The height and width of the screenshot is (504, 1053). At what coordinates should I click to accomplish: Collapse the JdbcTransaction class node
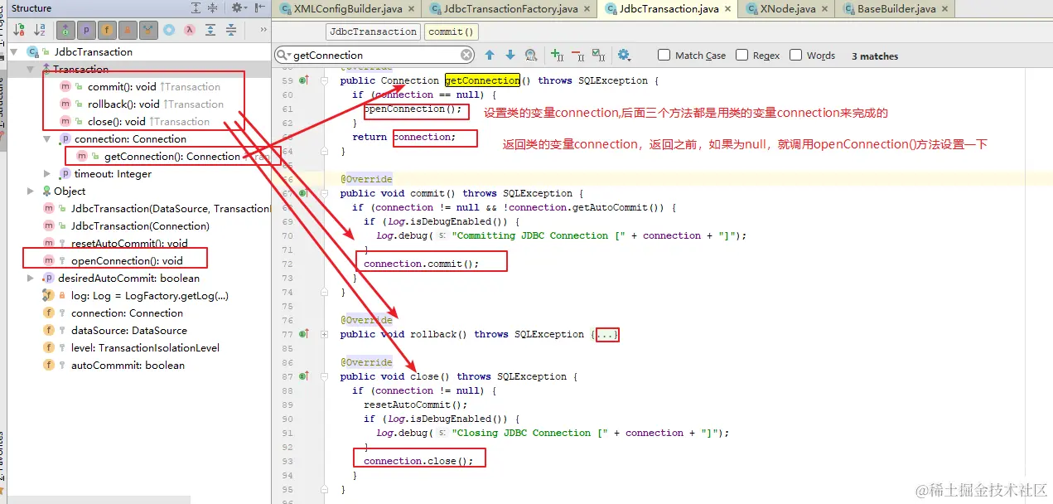14,51
